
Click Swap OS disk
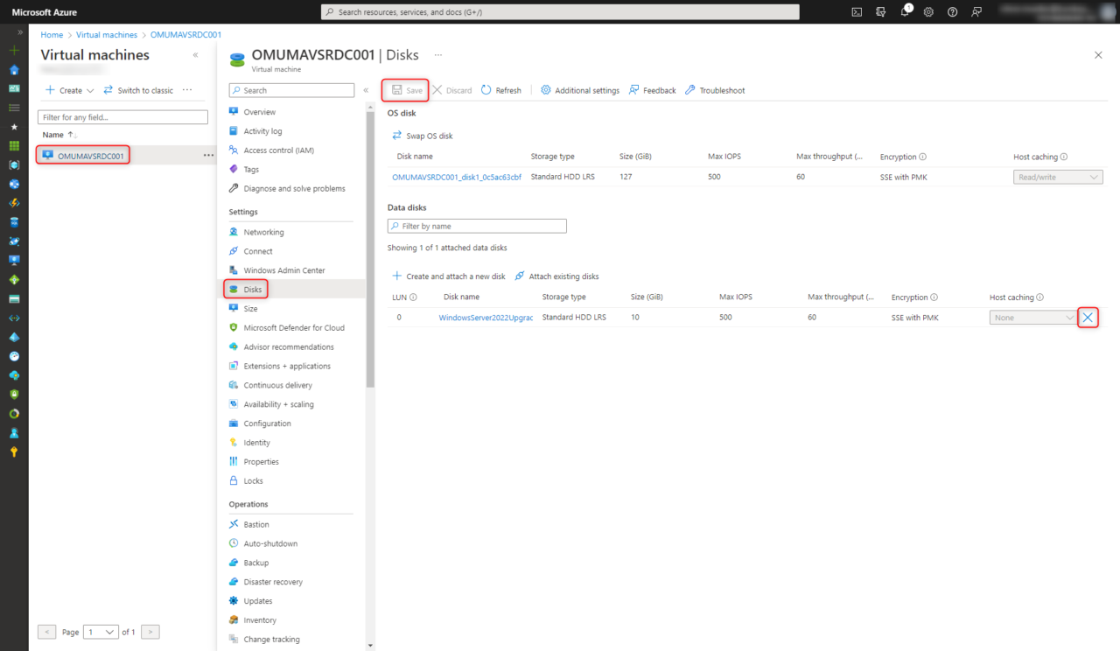point(423,136)
